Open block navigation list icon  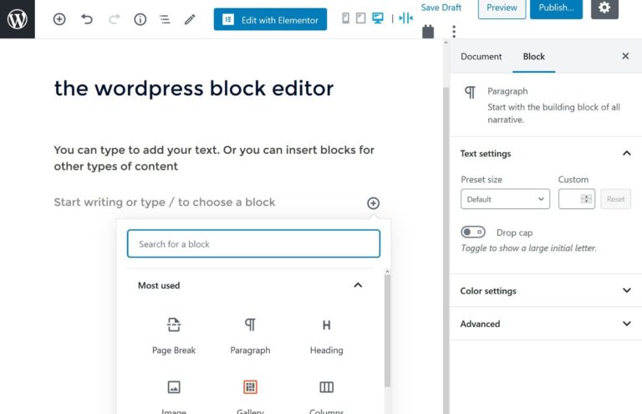(x=165, y=19)
